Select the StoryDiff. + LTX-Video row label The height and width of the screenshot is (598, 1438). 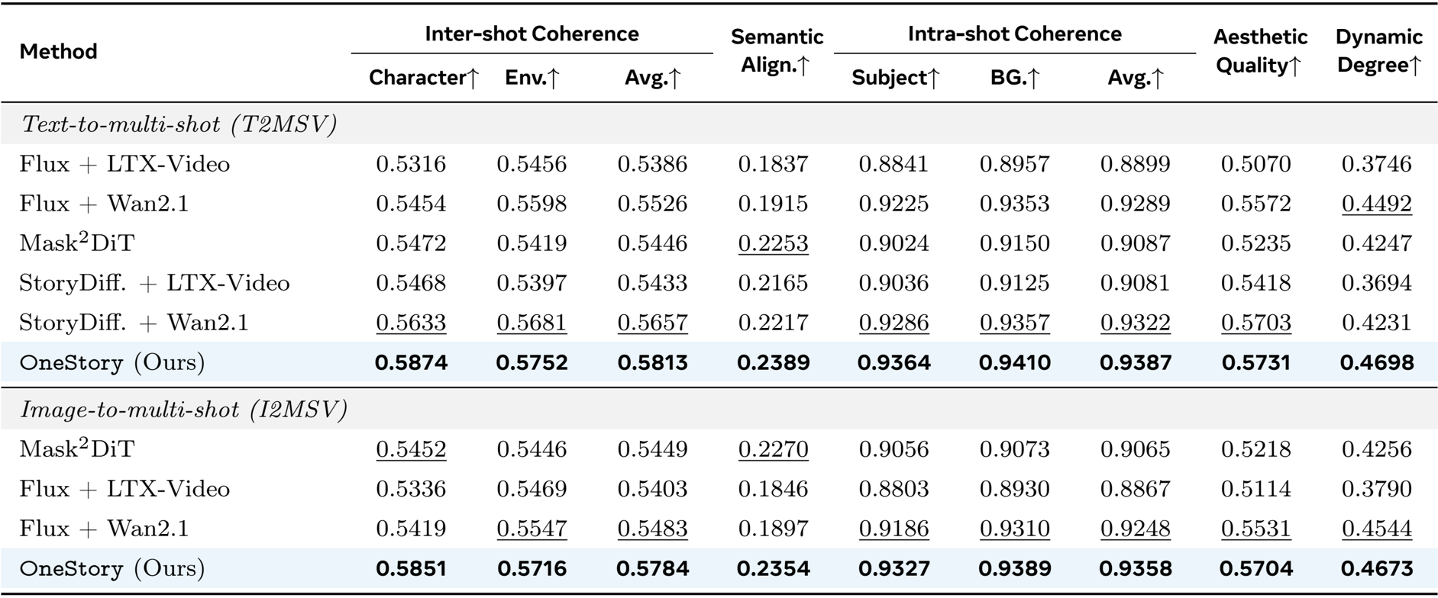154,283
